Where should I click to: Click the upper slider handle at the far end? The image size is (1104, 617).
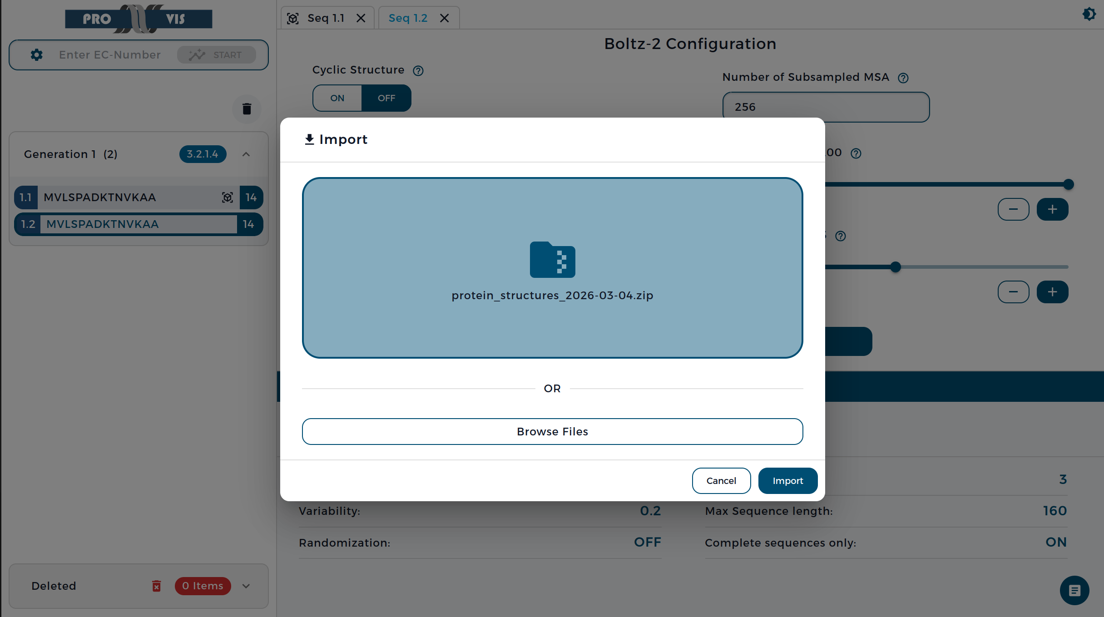(x=1068, y=184)
